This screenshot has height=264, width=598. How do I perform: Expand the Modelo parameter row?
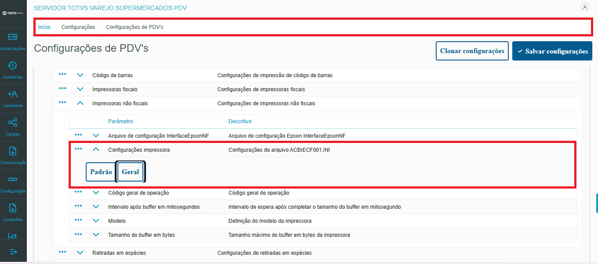point(96,221)
